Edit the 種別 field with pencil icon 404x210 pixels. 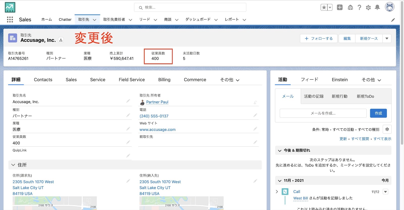point(128,115)
